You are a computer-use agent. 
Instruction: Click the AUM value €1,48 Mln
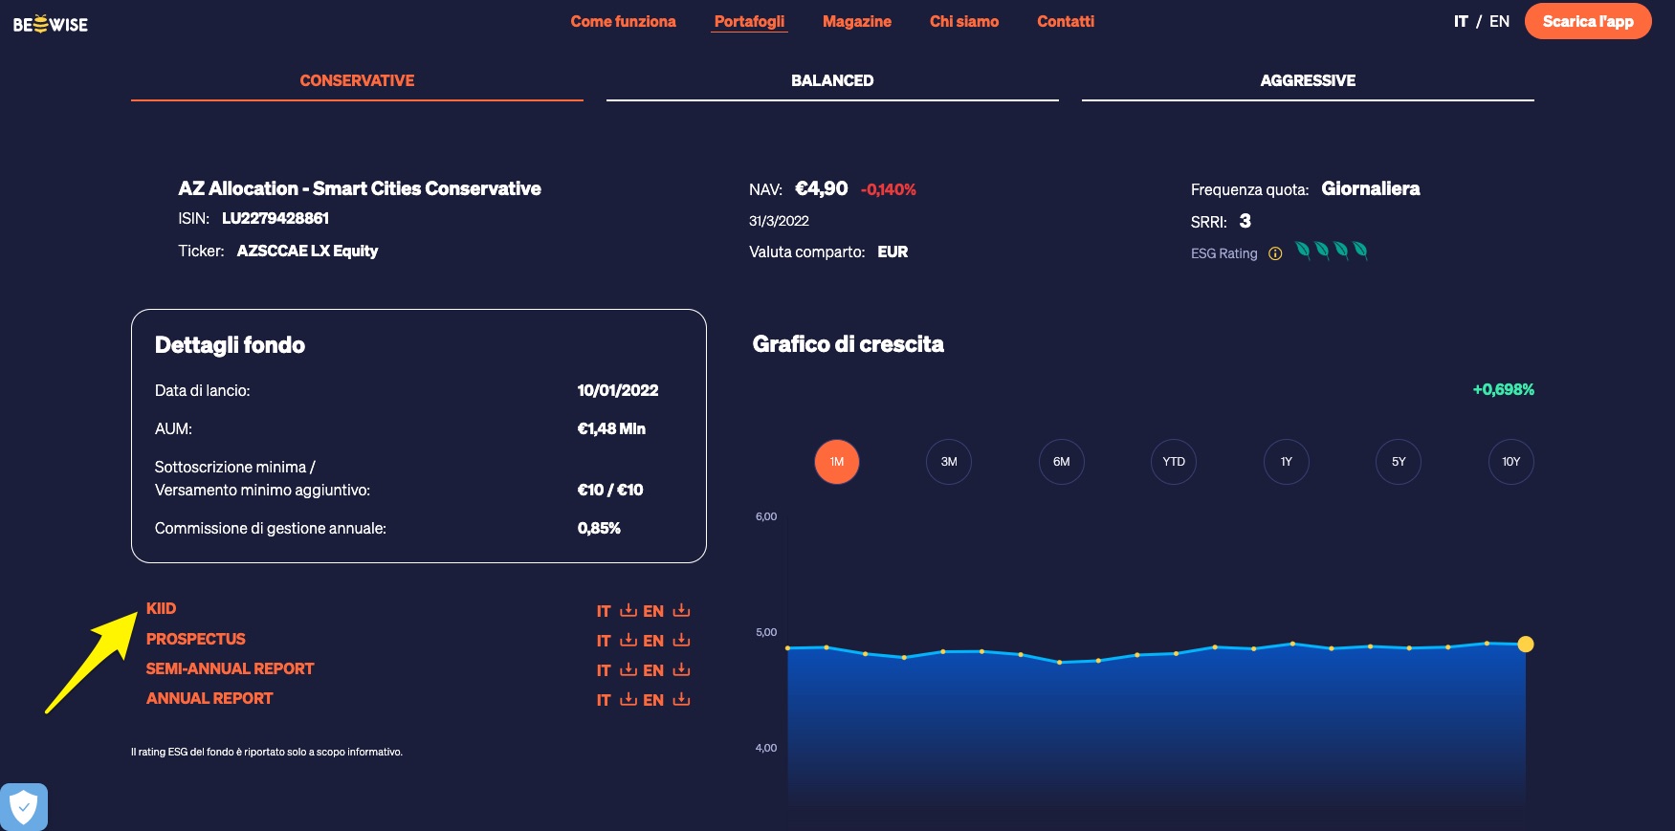pos(611,428)
